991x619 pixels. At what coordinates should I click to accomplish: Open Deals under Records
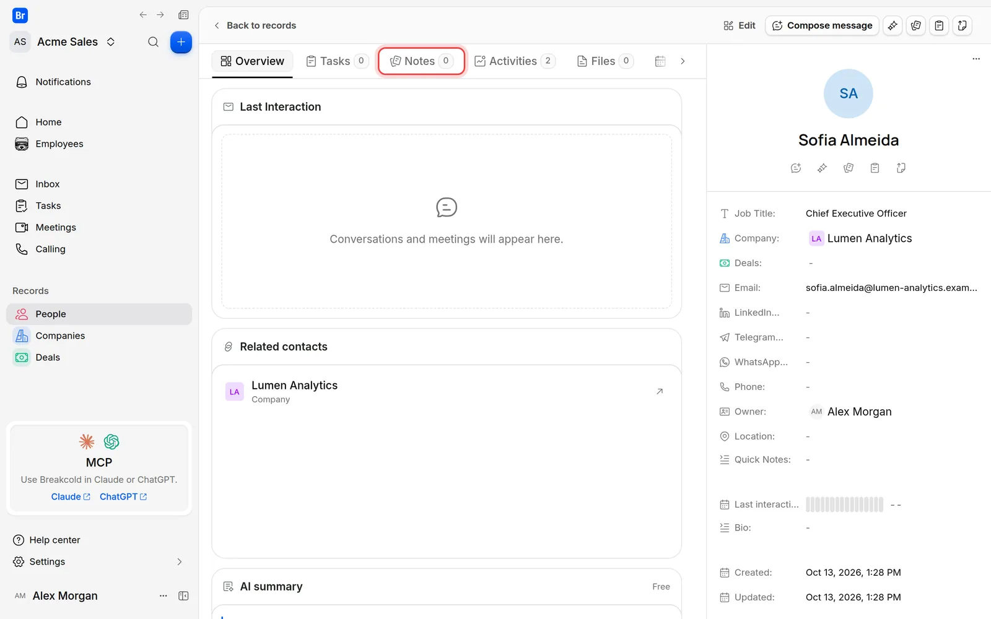(99, 357)
